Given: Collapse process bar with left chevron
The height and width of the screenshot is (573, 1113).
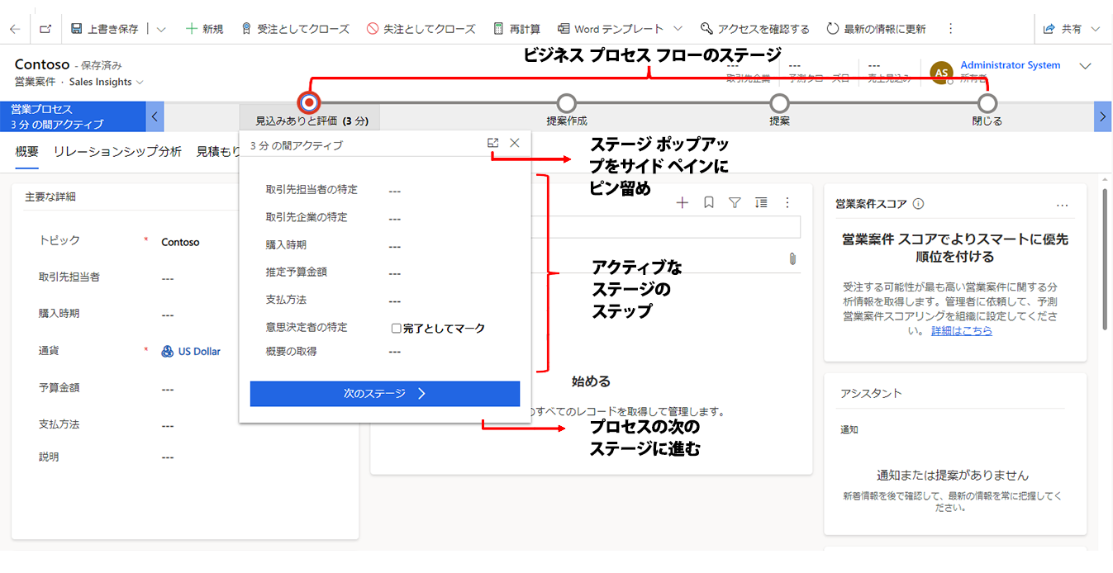Looking at the screenshot, I should 155,116.
